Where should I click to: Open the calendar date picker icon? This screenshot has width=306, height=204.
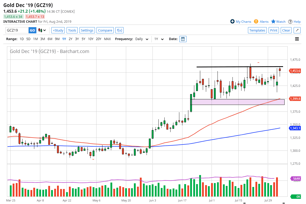click(183, 39)
